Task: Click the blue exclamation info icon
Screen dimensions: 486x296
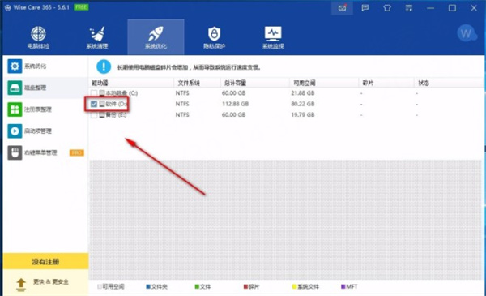Action: click(104, 66)
